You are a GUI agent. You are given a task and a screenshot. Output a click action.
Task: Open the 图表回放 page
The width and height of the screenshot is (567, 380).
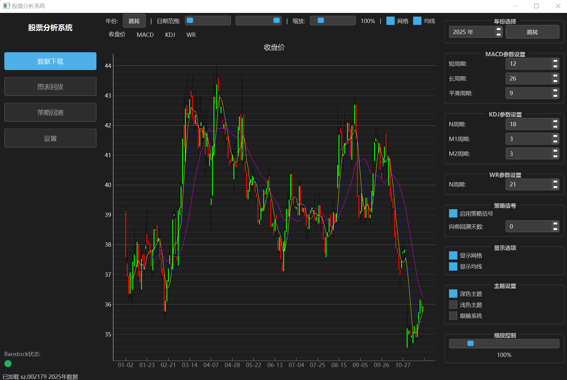pos(50,87)
